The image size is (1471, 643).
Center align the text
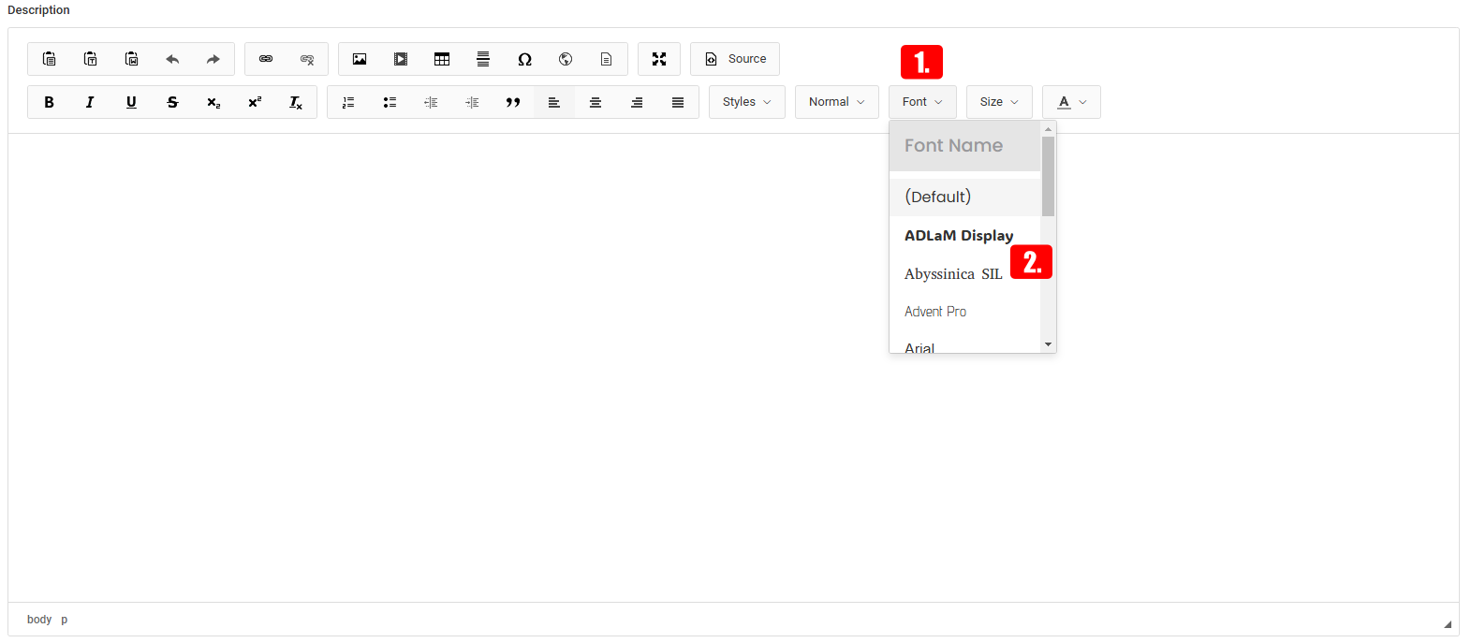coord(596,103)
